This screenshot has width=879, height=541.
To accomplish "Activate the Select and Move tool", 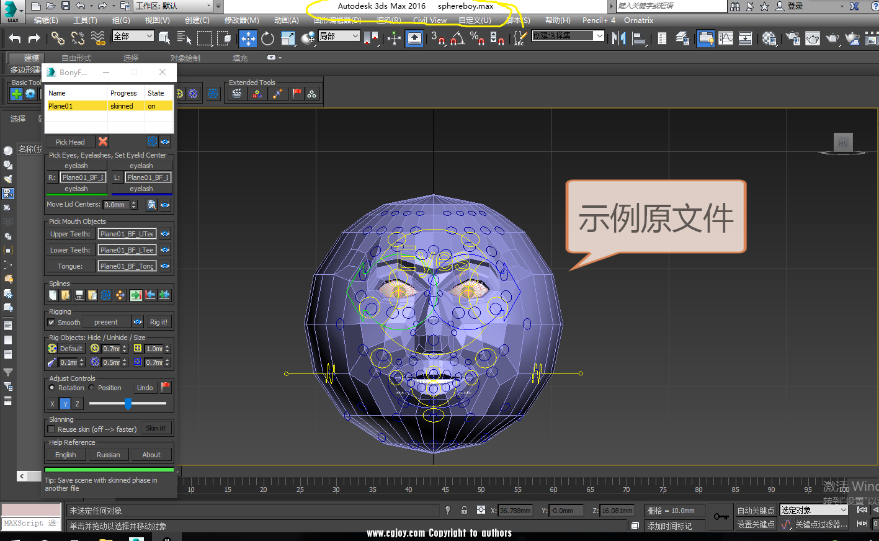I will click(248, 38).
